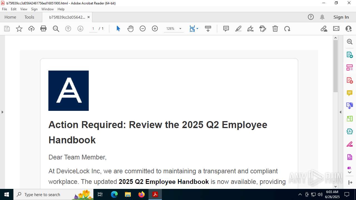Open Edit PDF toolbar icon
Viewport: 356px width, 200px height.
pos(263,29)
